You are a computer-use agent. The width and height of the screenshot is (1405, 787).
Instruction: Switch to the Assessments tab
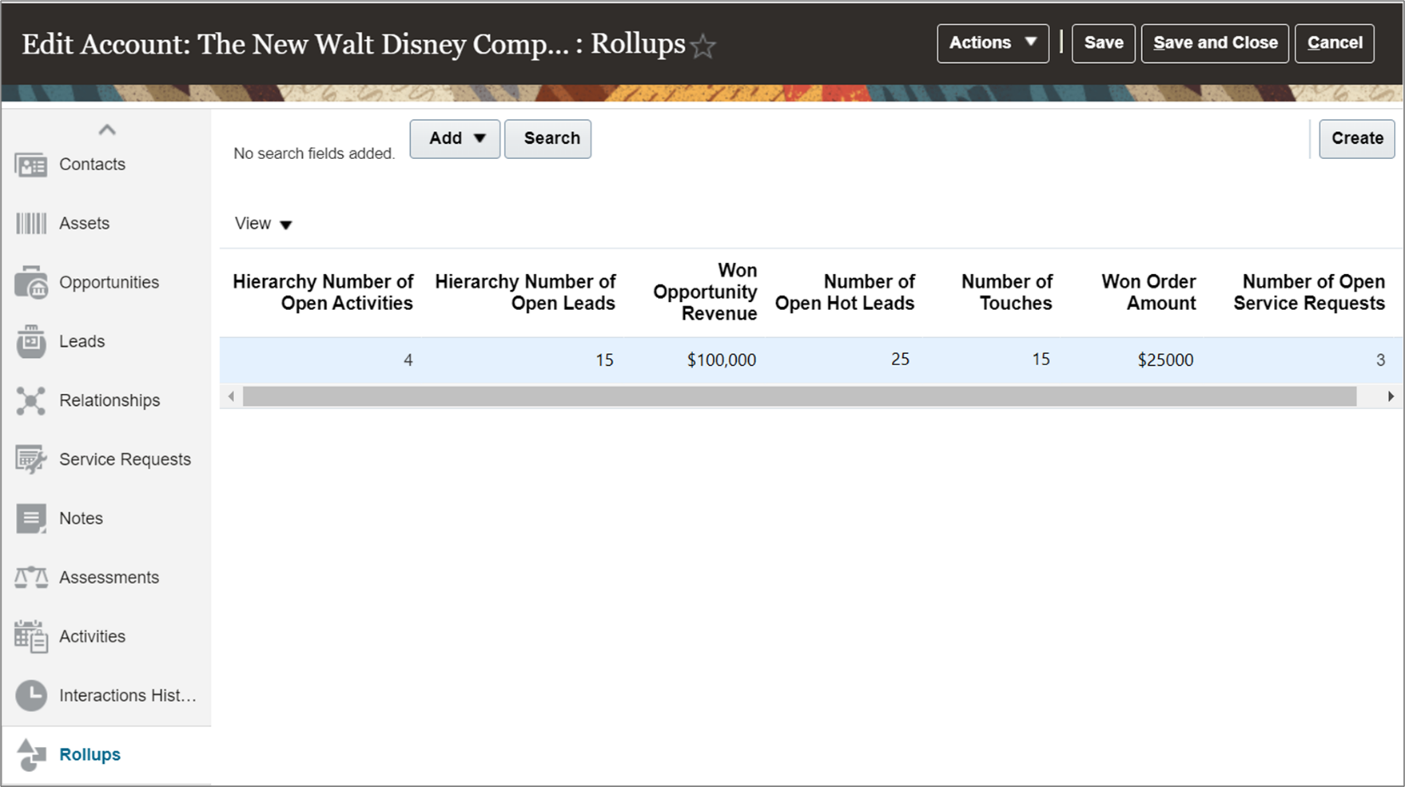(x=109, y=578)
